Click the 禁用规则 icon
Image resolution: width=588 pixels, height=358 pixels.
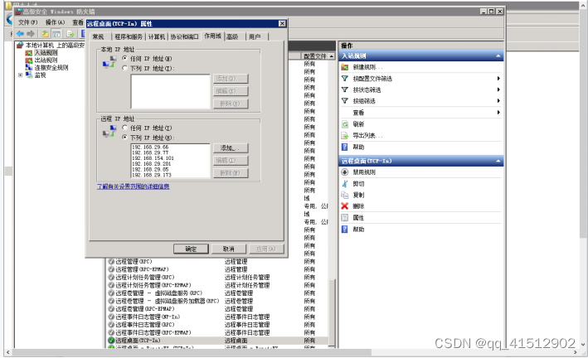coord(345,172)
